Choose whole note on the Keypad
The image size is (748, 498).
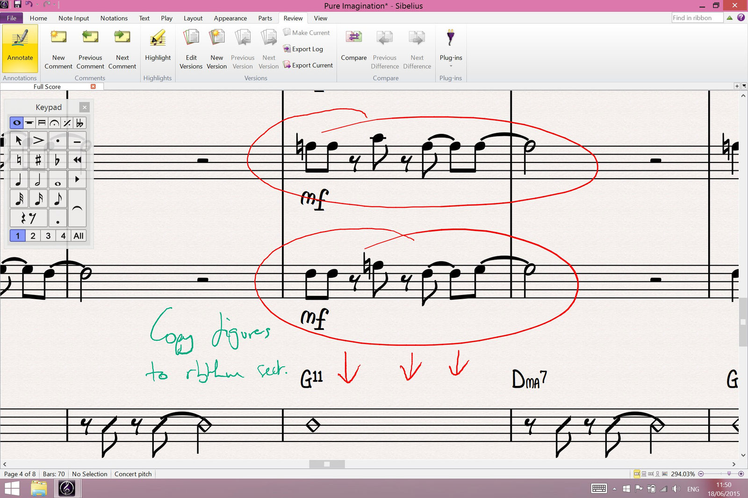58,179
